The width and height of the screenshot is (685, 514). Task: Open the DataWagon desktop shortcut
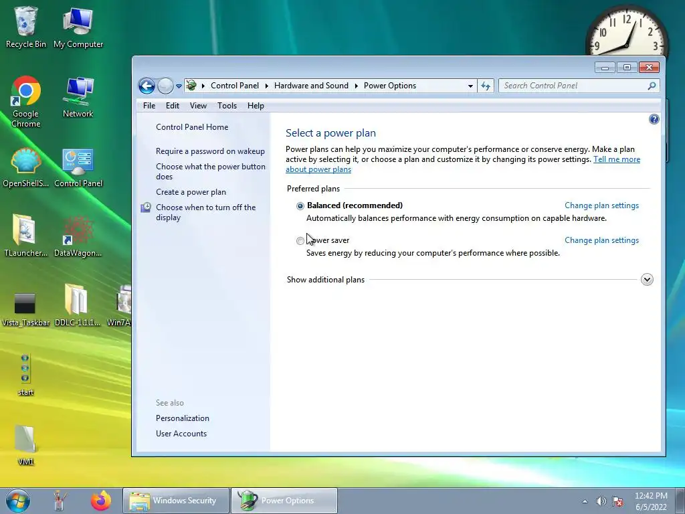tap(78, 236)
